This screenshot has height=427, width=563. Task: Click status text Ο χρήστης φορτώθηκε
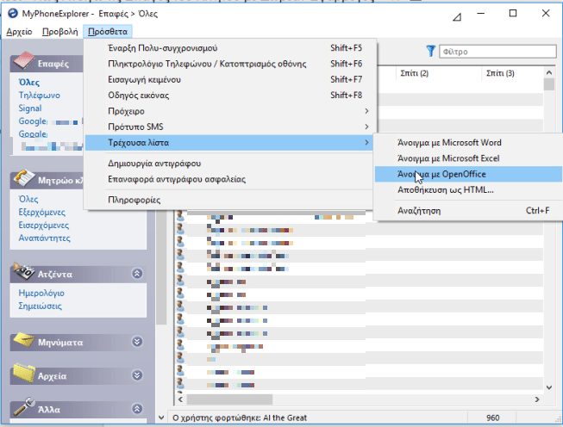[240, 418]
